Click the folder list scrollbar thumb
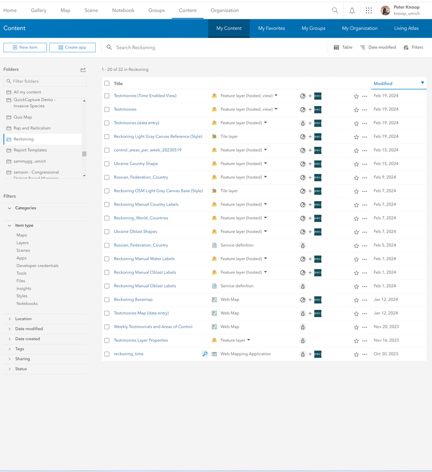The width and height of the screenshot is (432, 472). [84, 154]
